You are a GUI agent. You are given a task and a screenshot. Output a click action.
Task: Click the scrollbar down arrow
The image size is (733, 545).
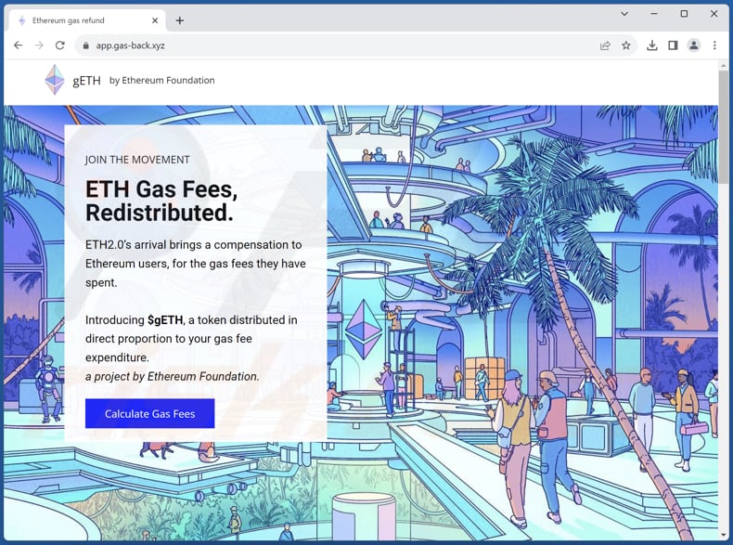pos(723,534)
